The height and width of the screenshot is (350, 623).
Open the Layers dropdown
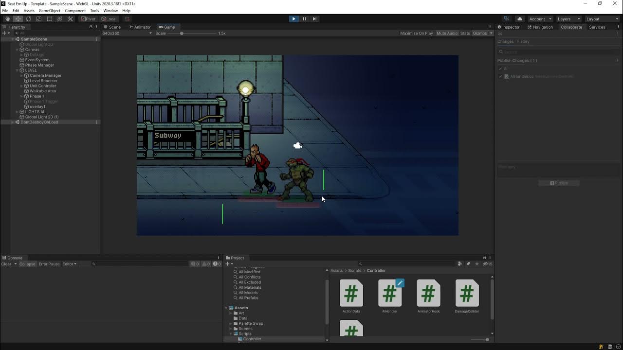568,19
